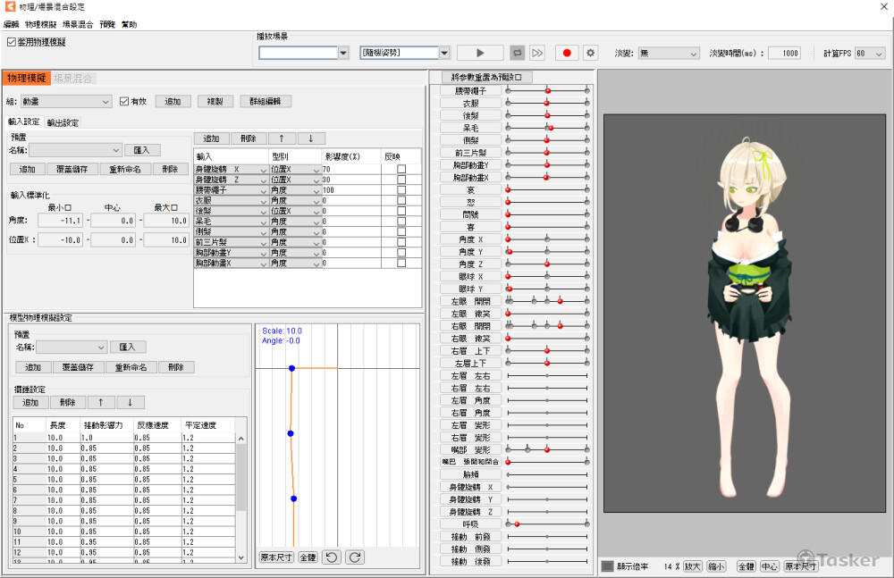
Task: Check the 反映 box for the 身體旋轉 X row
Action: pyautogui.click(x=401, y=169)
